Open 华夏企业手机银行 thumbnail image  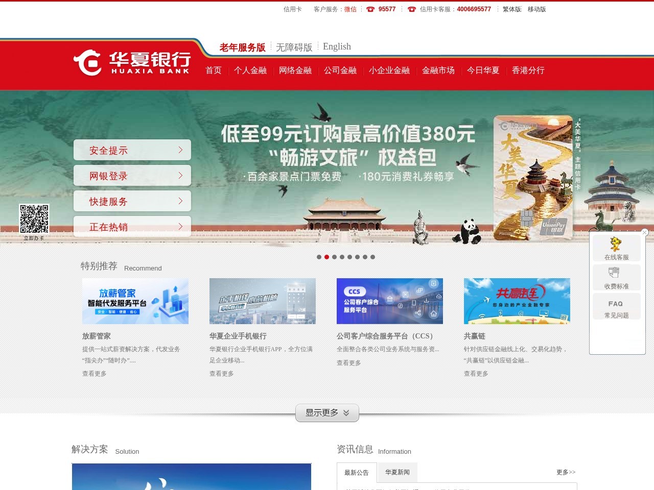263,301
